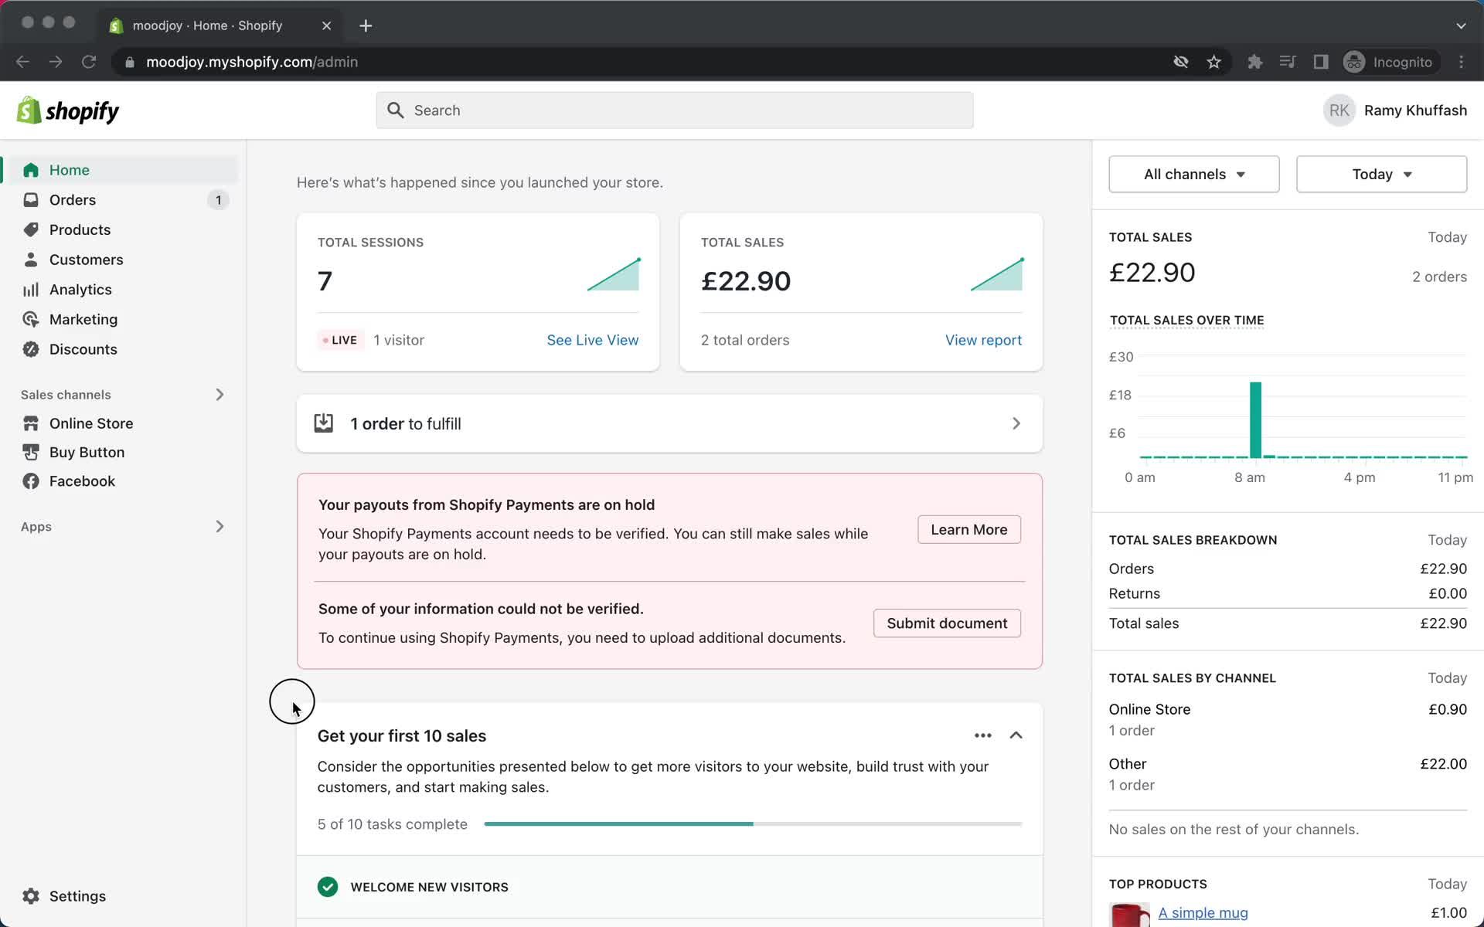Screen dimensions: 1484x927
Task: Click the Products tag icon
Action: [31, 229]
